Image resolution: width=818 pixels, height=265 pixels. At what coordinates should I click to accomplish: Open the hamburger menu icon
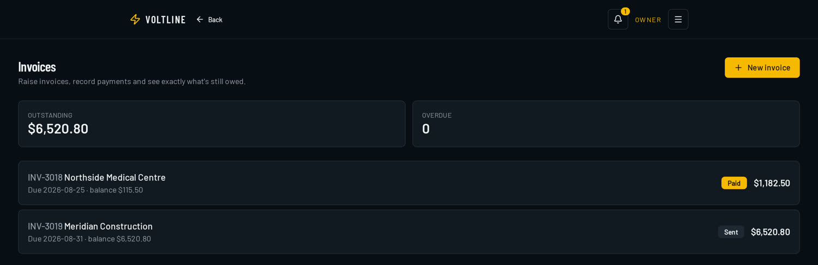point(678,19)
